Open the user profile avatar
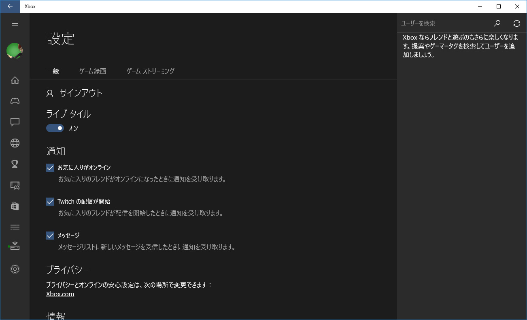 coord(15,51)
